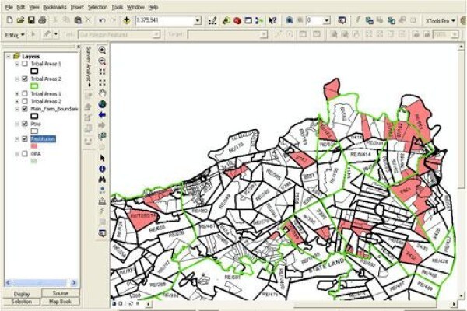Open the red ArcToolbox window icon
The height and width of the screenshot is (311, 467).
coord(237,20)
